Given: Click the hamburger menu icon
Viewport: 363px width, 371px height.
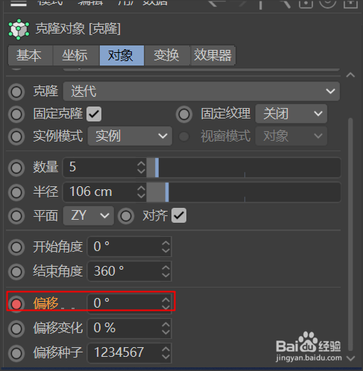Looking at the screenshot, I should tap(19, 4).
